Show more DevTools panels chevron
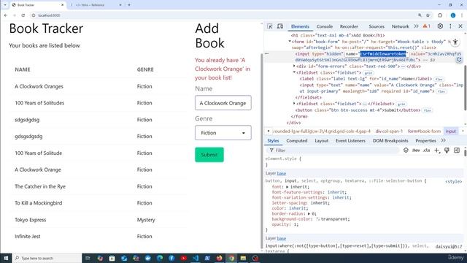467x263 pixels. 416,26
